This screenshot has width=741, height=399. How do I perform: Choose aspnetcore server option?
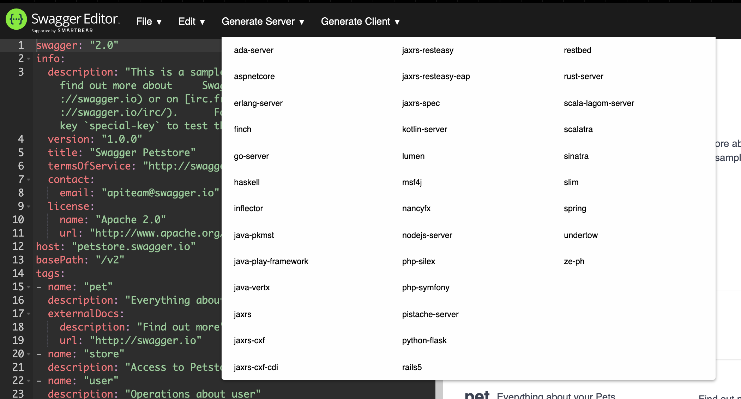(x=254, y=76)
